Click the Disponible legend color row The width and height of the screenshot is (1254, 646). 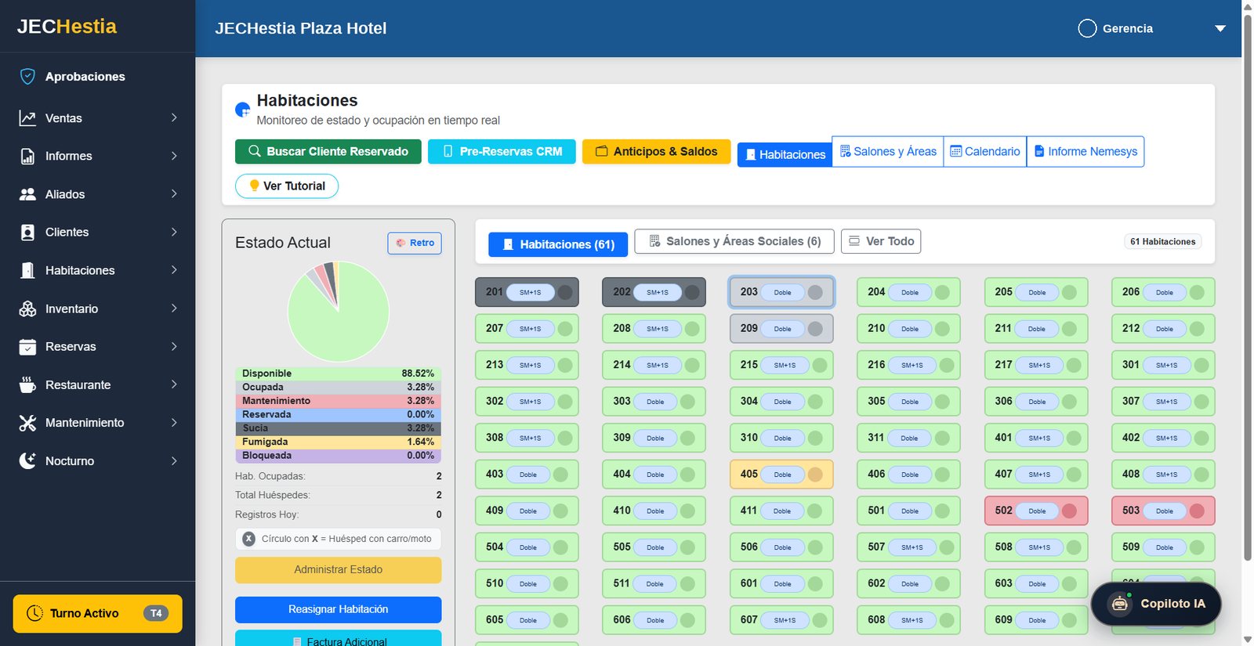[339, 374]
